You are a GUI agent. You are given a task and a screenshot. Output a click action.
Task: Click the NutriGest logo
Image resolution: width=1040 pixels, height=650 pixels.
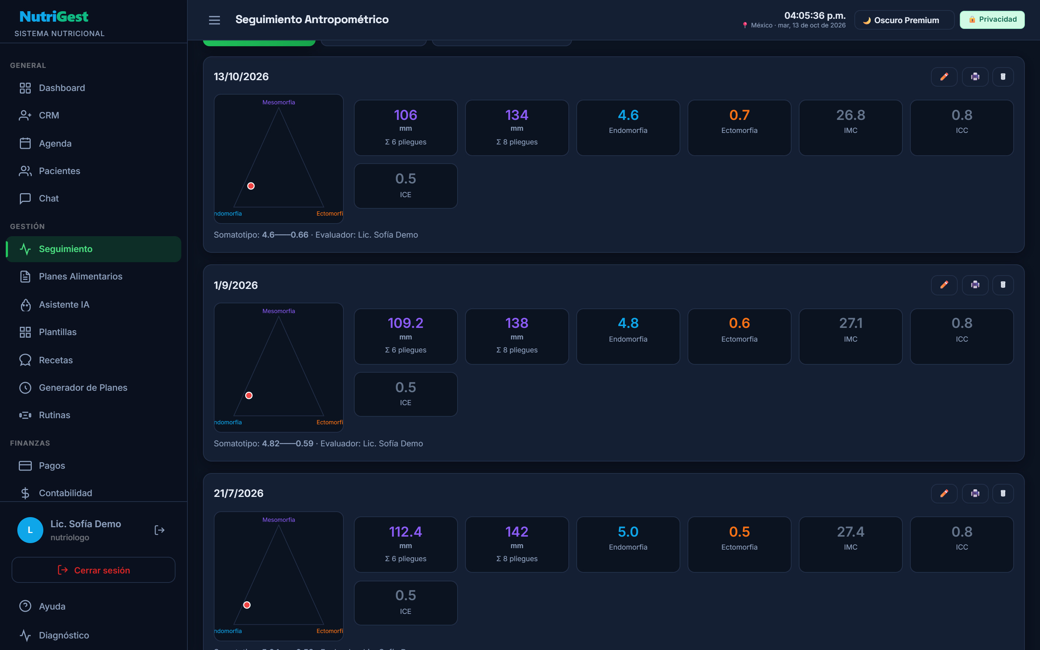(54, 16)
